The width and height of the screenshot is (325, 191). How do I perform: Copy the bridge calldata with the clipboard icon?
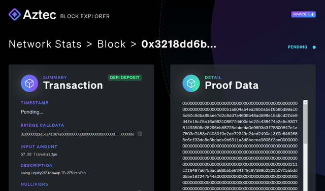tap(140, 134)
